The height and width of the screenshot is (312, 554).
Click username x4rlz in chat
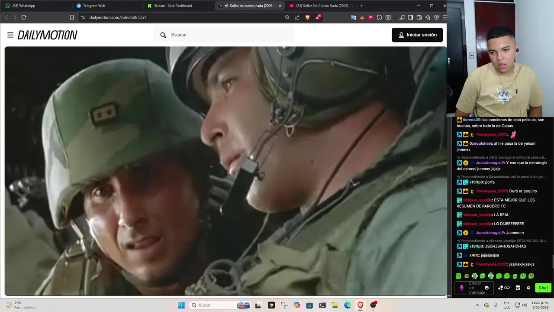pos(474,255)
